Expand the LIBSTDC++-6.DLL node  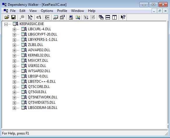coord(14,82)
